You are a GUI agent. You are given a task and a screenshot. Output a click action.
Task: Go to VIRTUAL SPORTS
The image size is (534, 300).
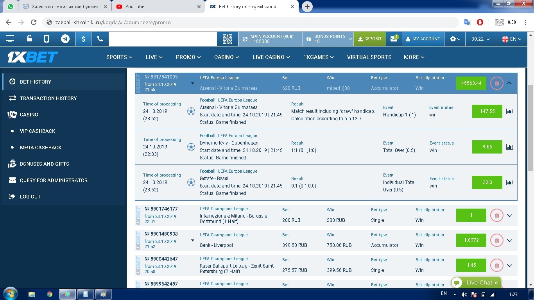[369, 57]
